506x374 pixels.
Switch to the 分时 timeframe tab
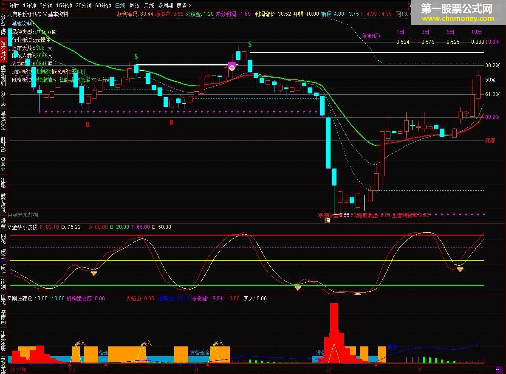coord(14,6)
